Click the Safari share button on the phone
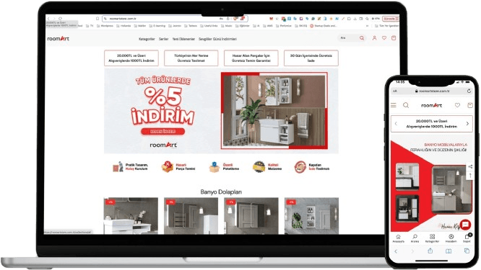 coord(430,251)
